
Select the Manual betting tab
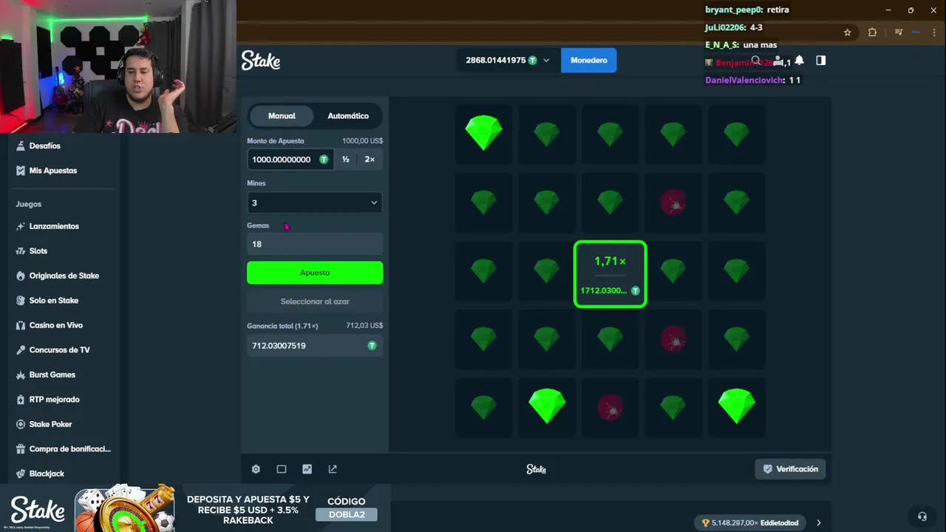coord(282,116)
